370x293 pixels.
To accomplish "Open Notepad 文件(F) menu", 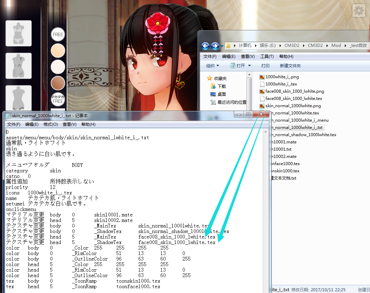I will [14, 124].
